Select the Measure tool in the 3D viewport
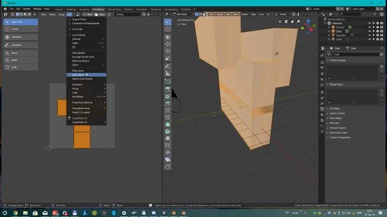 coord(168,73)
